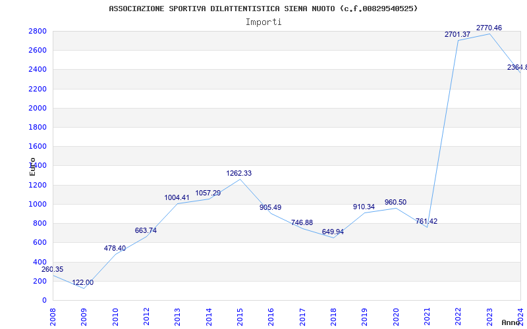Viewport: 527px width, 329px height.
Task: Click the 2012 year axis label
Action: [x=146, y=317]
